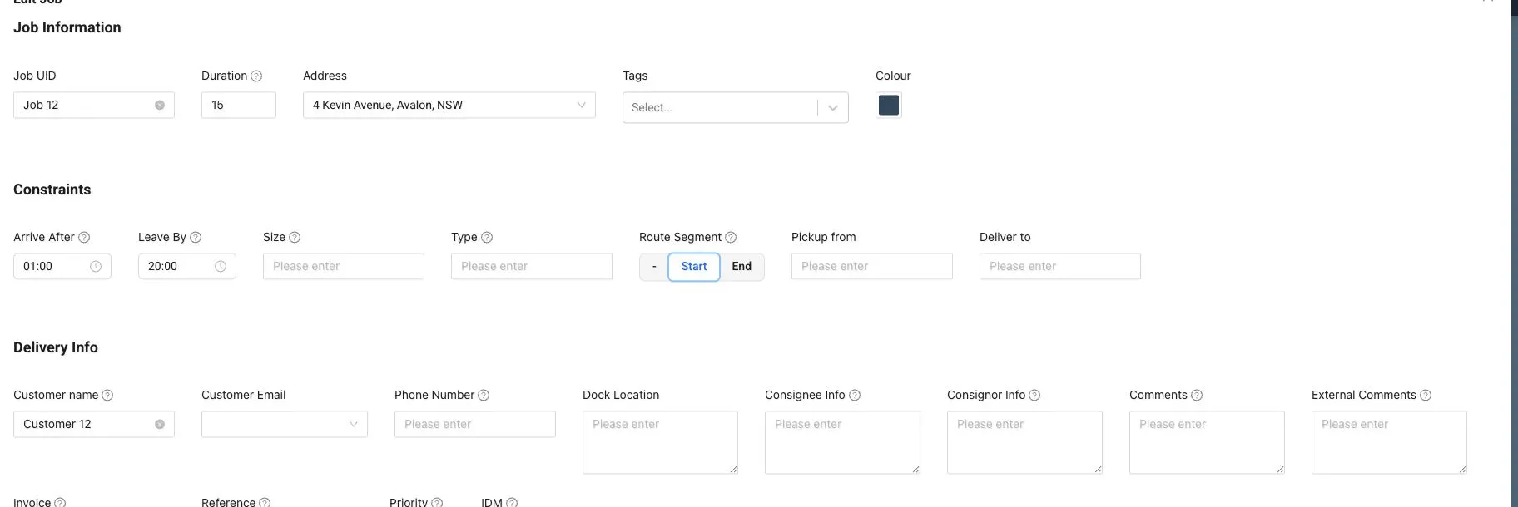The width and height of the screenshot is (1518, 507).
Task: Clear the Customer name field value
Action: click(160, 424)
